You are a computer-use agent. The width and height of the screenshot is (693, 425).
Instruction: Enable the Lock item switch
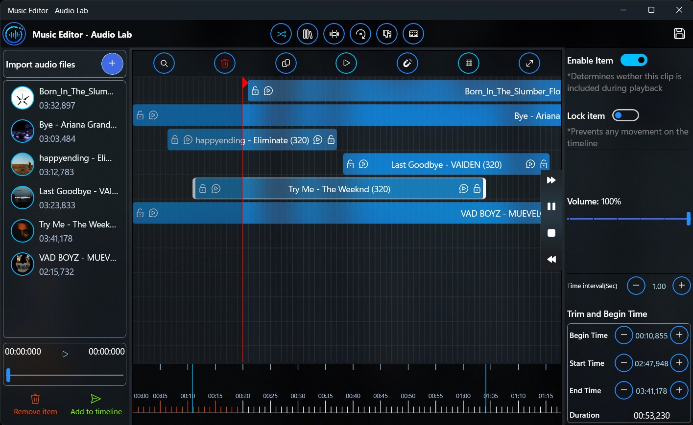(x=625, y=115)
